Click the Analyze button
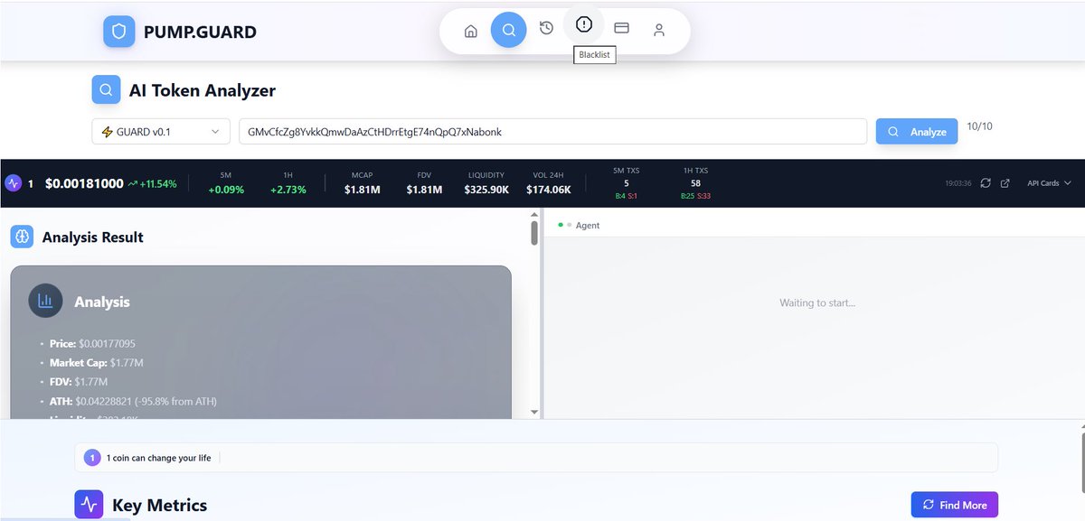 point(917,131)
